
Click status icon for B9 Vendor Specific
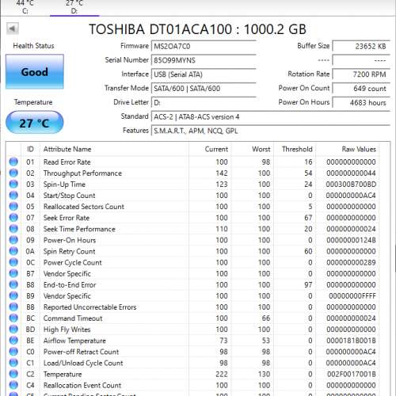point(13,295)
